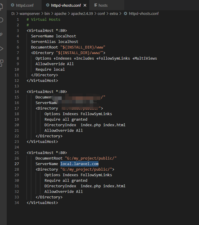Viewport: 199px width, 225px height.
Task: Close the httpd-vhosts.conf tab
Action: point(85,5)
